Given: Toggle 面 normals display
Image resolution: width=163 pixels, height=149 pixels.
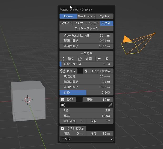Looking at the screenshot, I should (x=105, y=59).
